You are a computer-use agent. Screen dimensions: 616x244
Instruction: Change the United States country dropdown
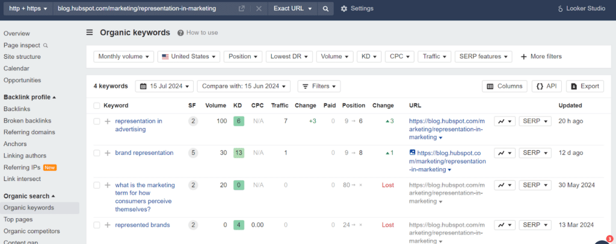[189, 56]
